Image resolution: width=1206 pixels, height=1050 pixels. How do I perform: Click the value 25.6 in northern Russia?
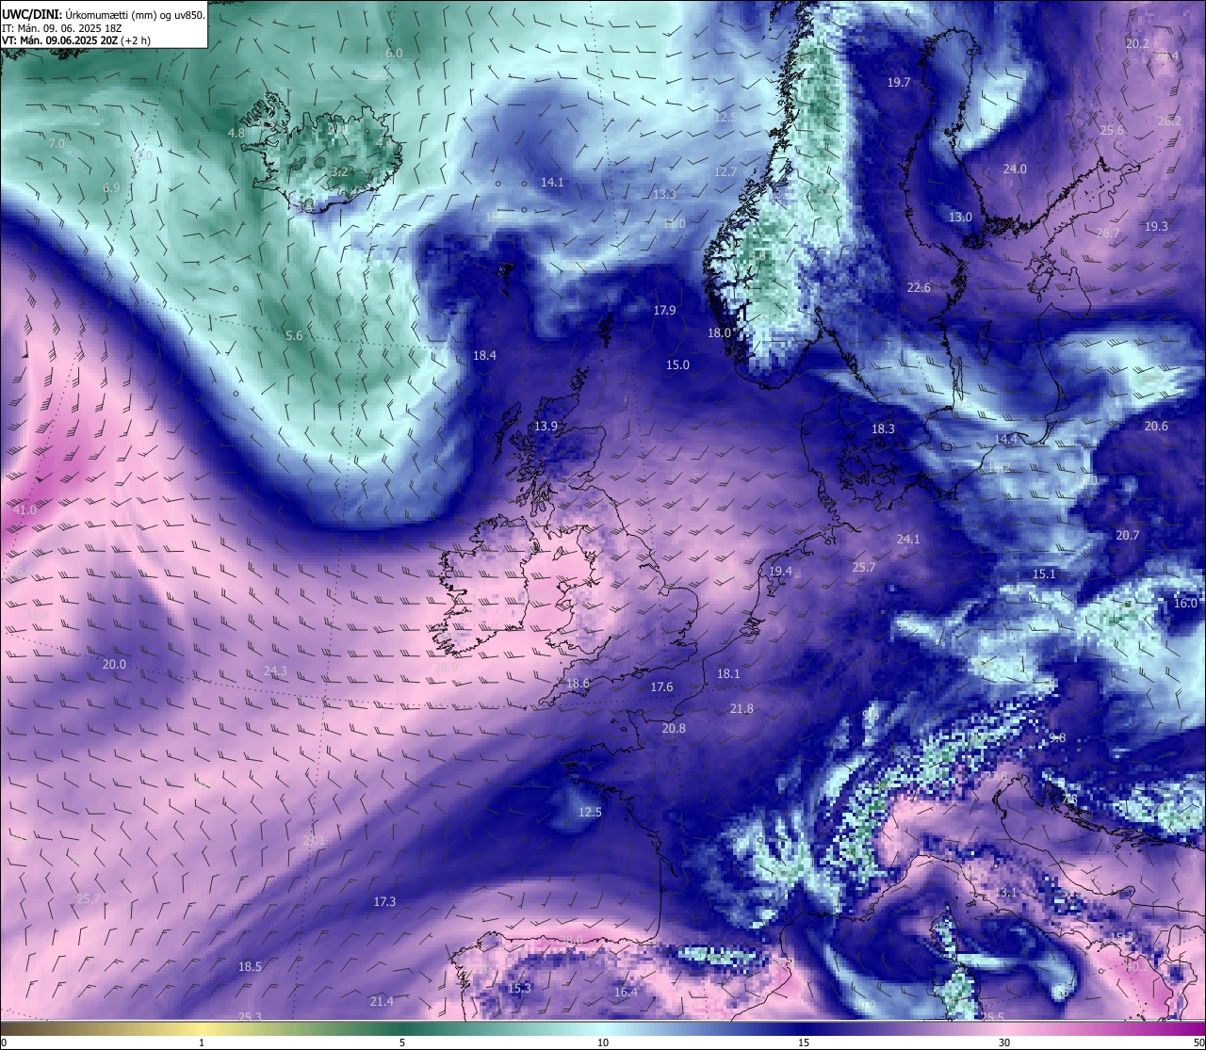point(1112,131)
